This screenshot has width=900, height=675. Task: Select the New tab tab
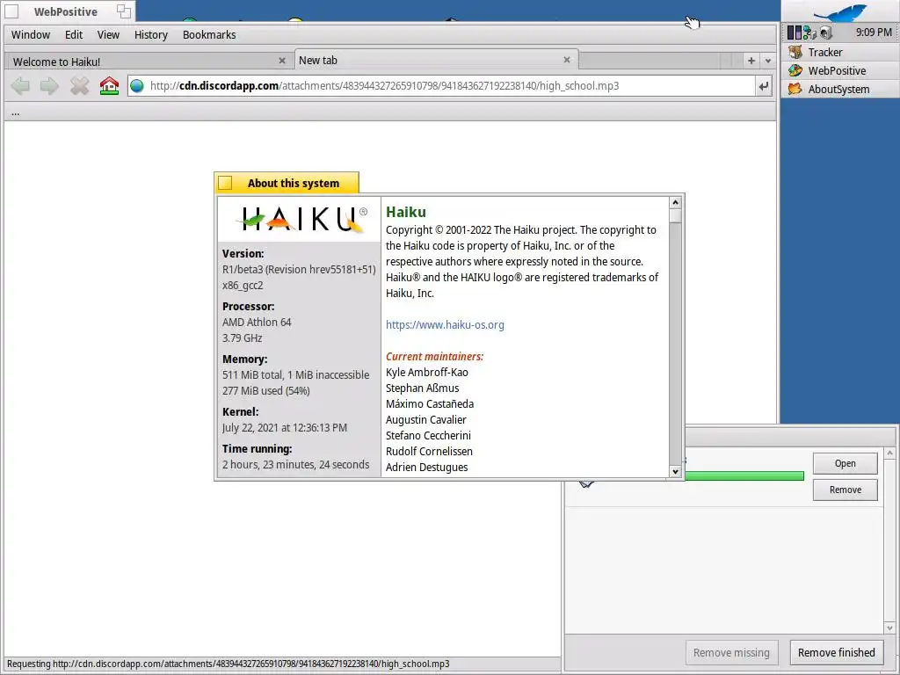(x=436, y=60)
